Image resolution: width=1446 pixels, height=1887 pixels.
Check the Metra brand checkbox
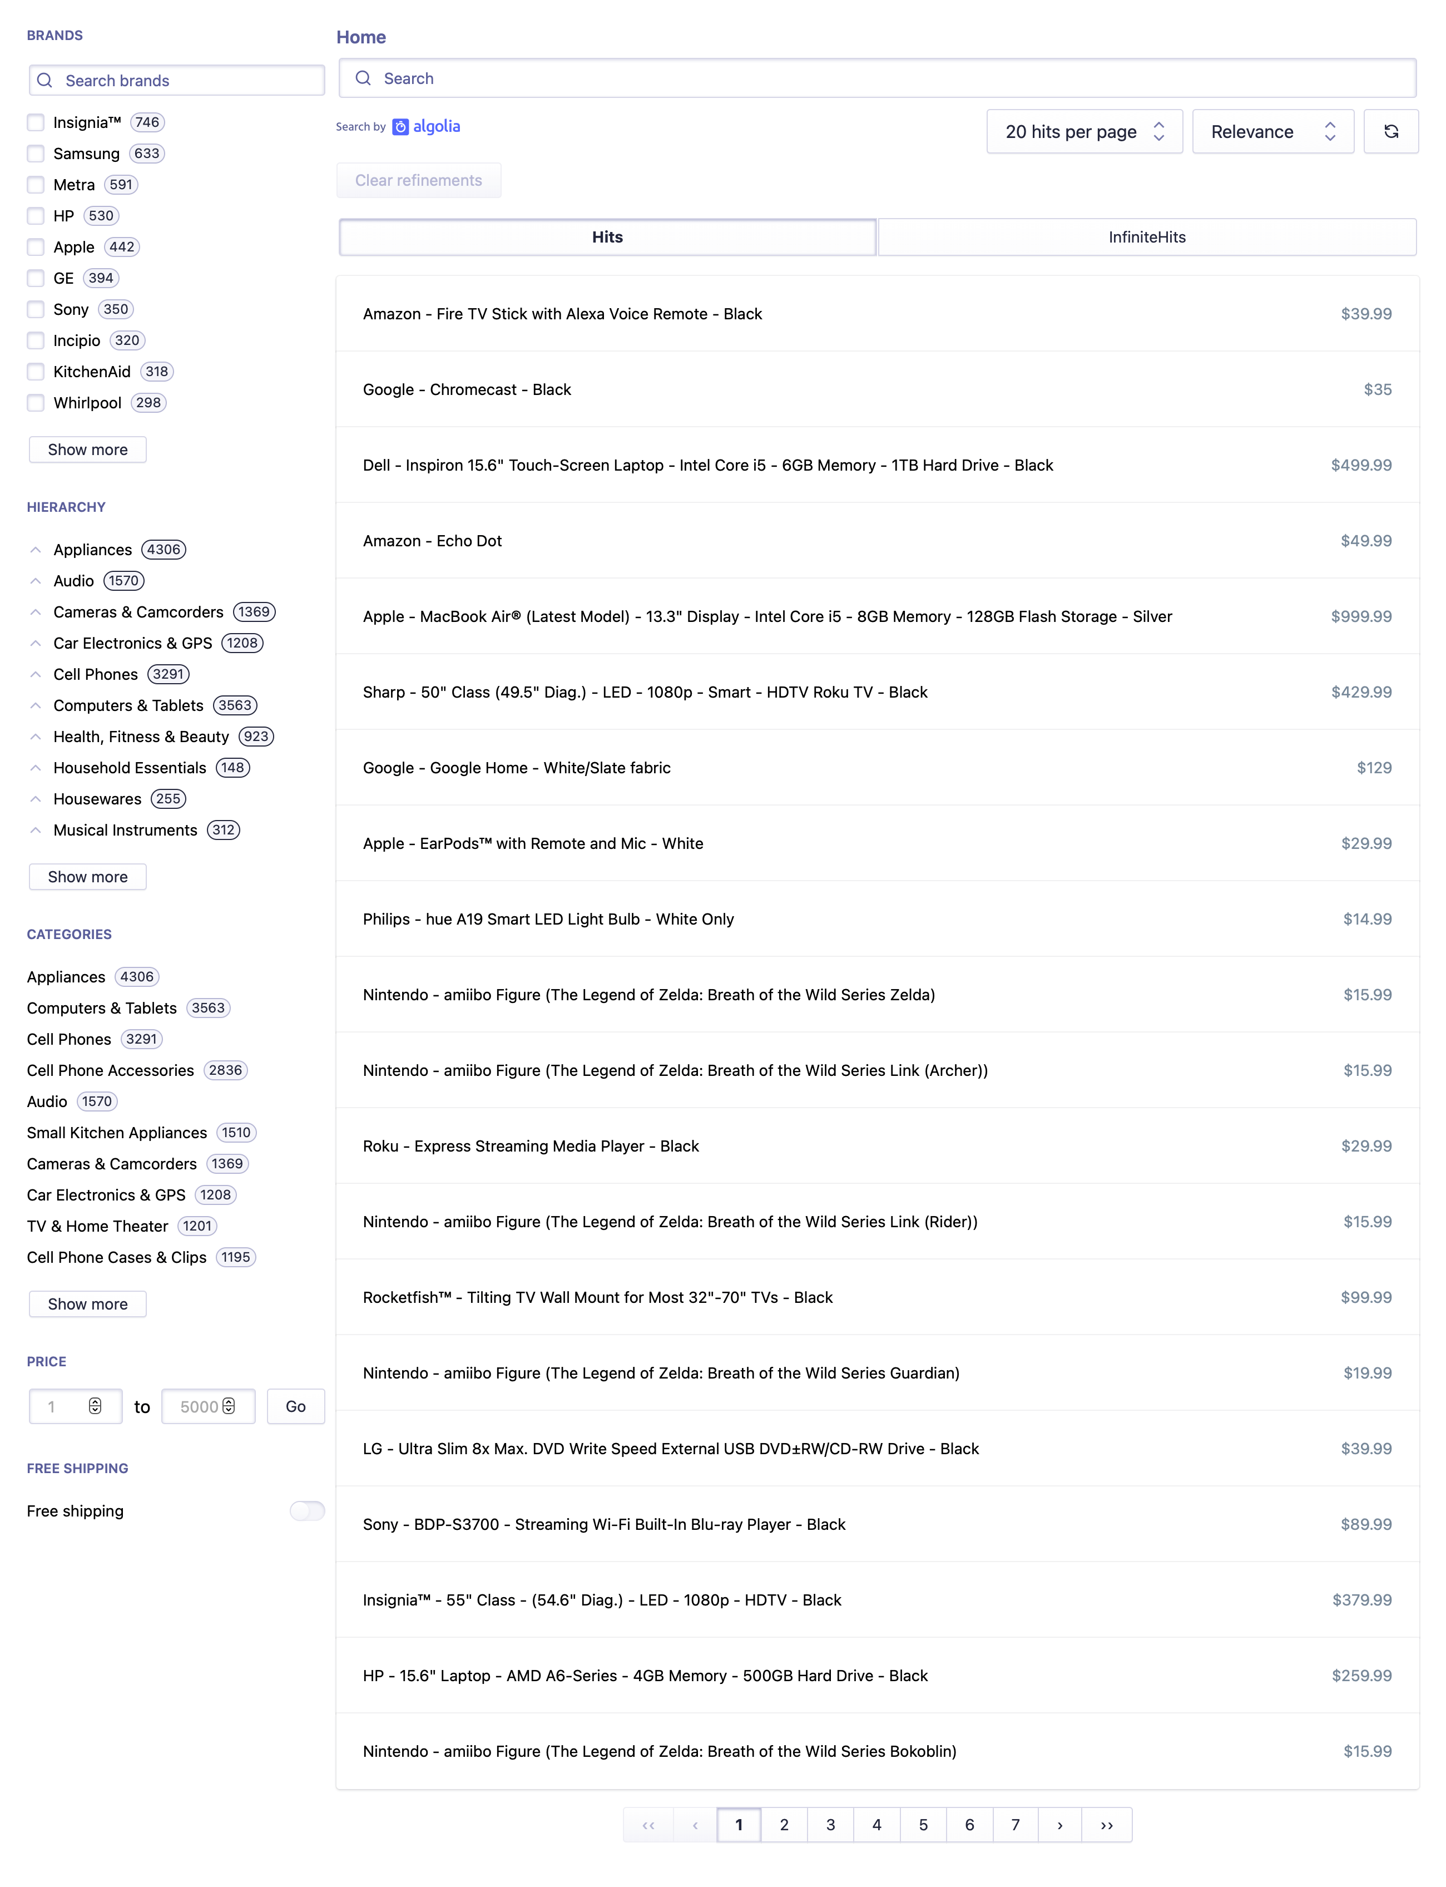35,184
